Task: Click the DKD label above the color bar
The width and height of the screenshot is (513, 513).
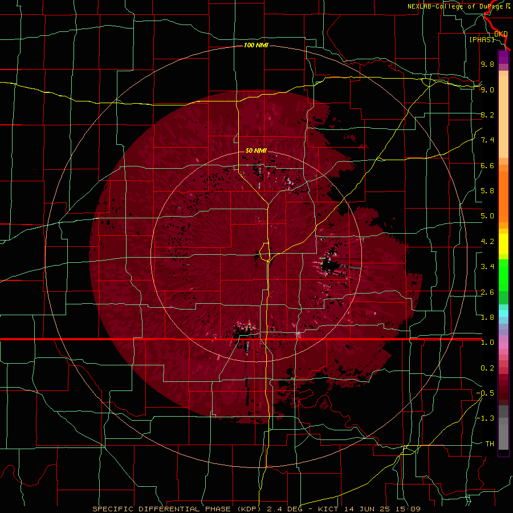Action: pos(501,34)
